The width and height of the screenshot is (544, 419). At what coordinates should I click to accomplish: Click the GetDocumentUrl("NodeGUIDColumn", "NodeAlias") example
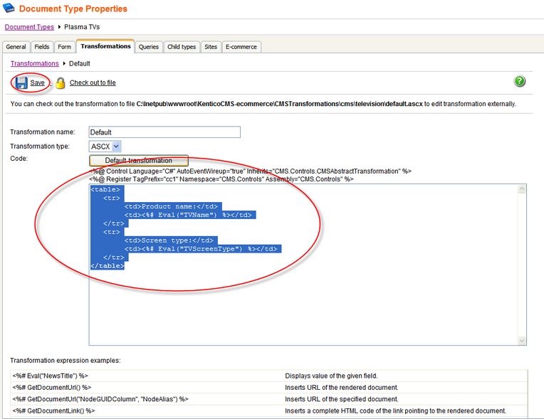(100, 399)
